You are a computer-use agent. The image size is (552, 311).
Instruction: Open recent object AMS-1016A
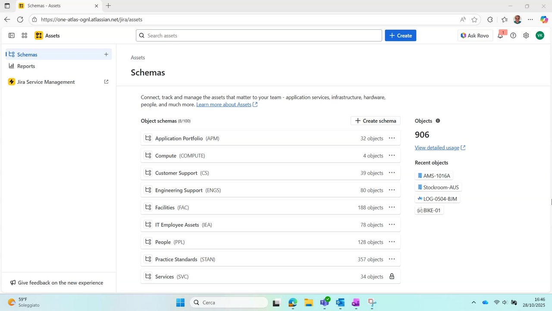point(434,176)
